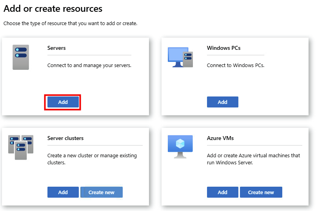The image size is (316, 211).
Task: Create a new Azure VM
Action: coord(261,192)
